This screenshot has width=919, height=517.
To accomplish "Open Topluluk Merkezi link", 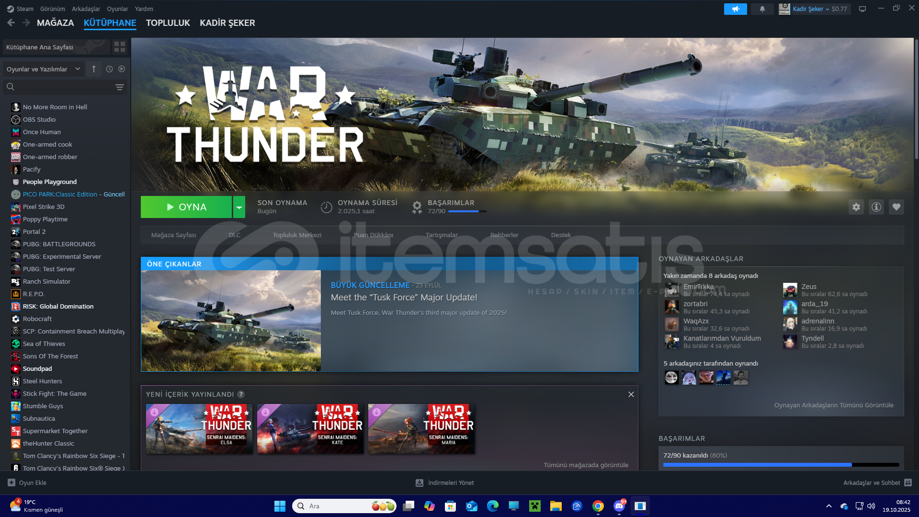I will tap(297, 235).
